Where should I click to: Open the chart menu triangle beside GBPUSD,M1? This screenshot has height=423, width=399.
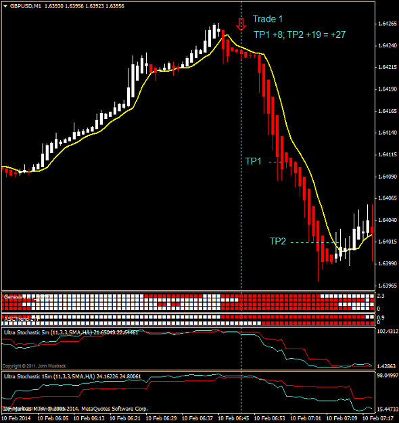pyautogui.click(x=5, y=6)
